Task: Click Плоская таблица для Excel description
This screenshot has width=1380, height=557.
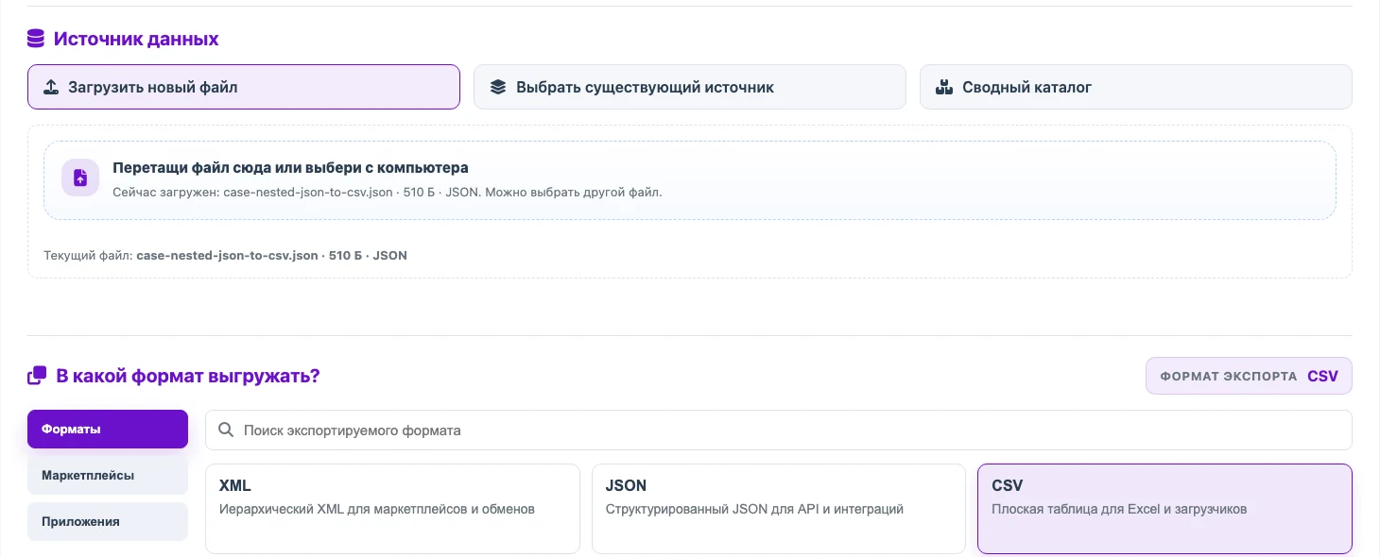Action: coord(1119,509)
